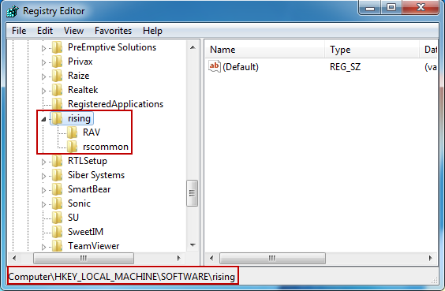This screenshot has height=291, width=445.
Task: Expand the SmartBear key
Action: [x=43, y=190]
